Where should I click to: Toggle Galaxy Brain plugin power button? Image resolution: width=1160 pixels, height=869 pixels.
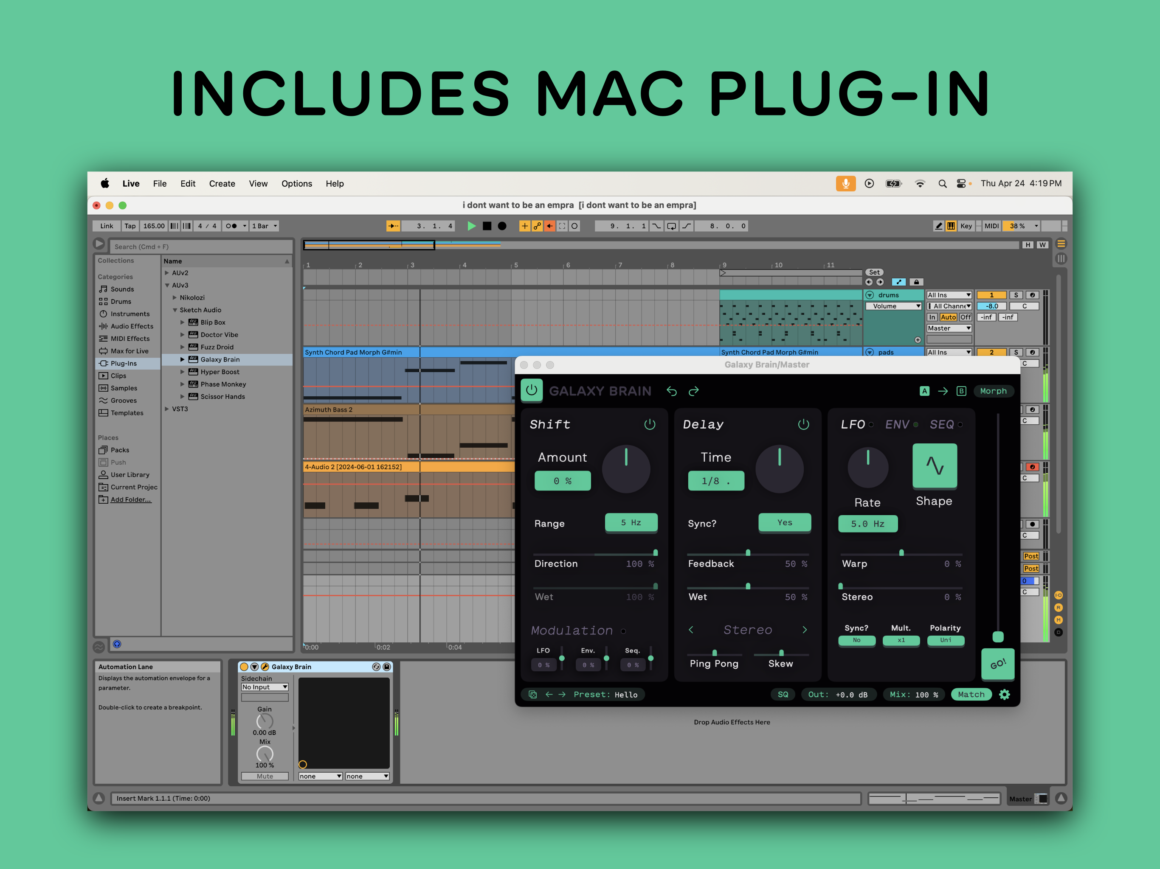tap(531, 390)
